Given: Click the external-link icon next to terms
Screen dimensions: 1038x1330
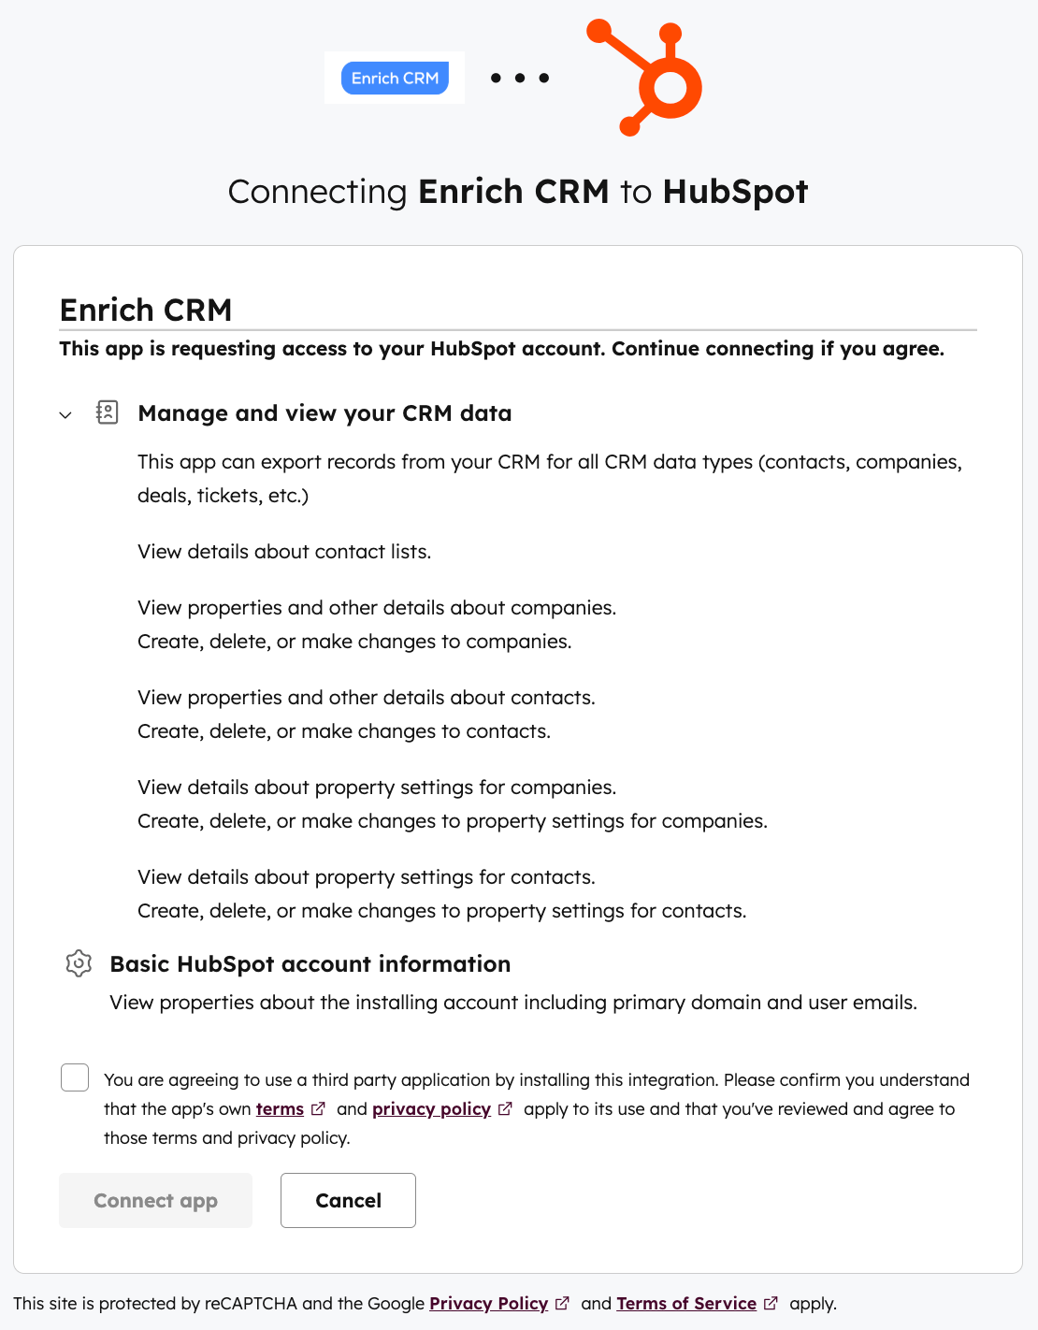Looking at the screenshot, I should [318, 1108].
